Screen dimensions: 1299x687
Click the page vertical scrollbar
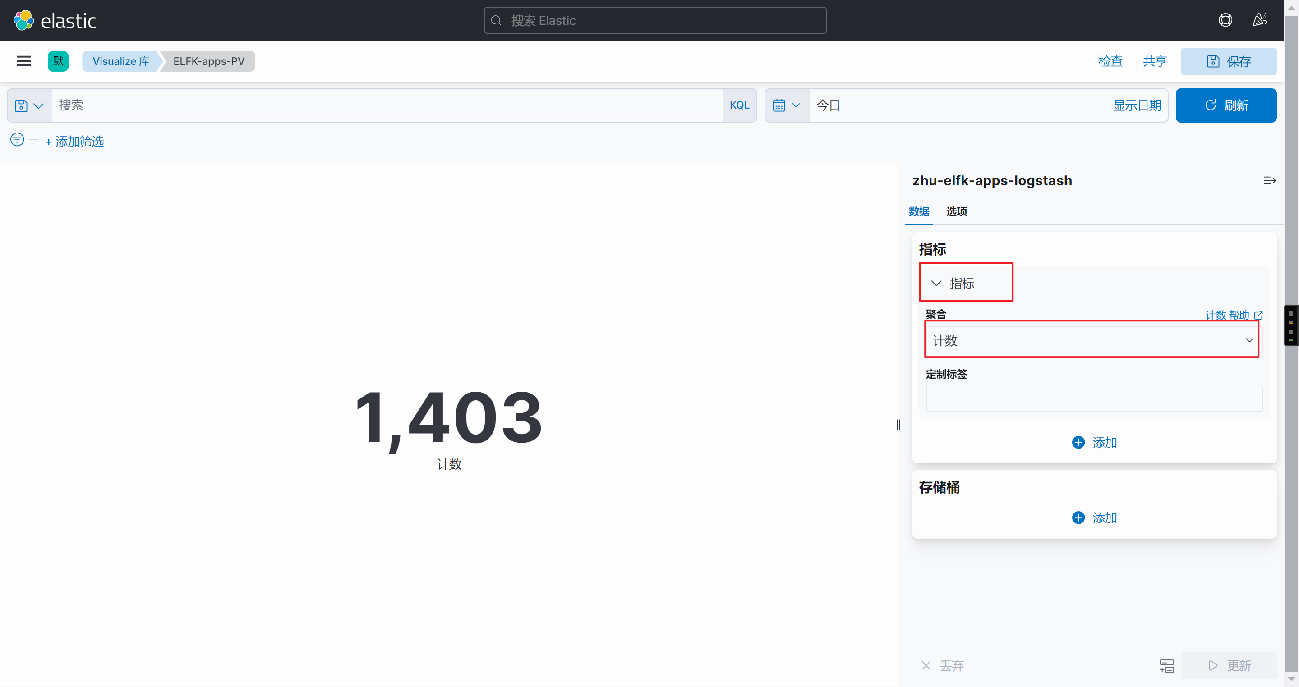pyautogui.click(x=1291, y=343)
